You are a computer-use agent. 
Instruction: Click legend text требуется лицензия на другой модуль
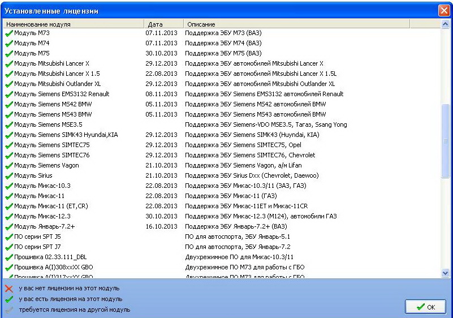(x=75, y=310)
